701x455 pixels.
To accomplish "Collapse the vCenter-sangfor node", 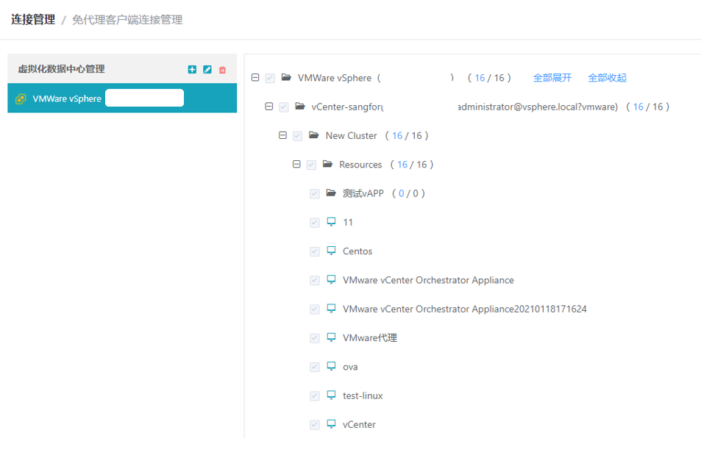I will click(x=269, y=107).
